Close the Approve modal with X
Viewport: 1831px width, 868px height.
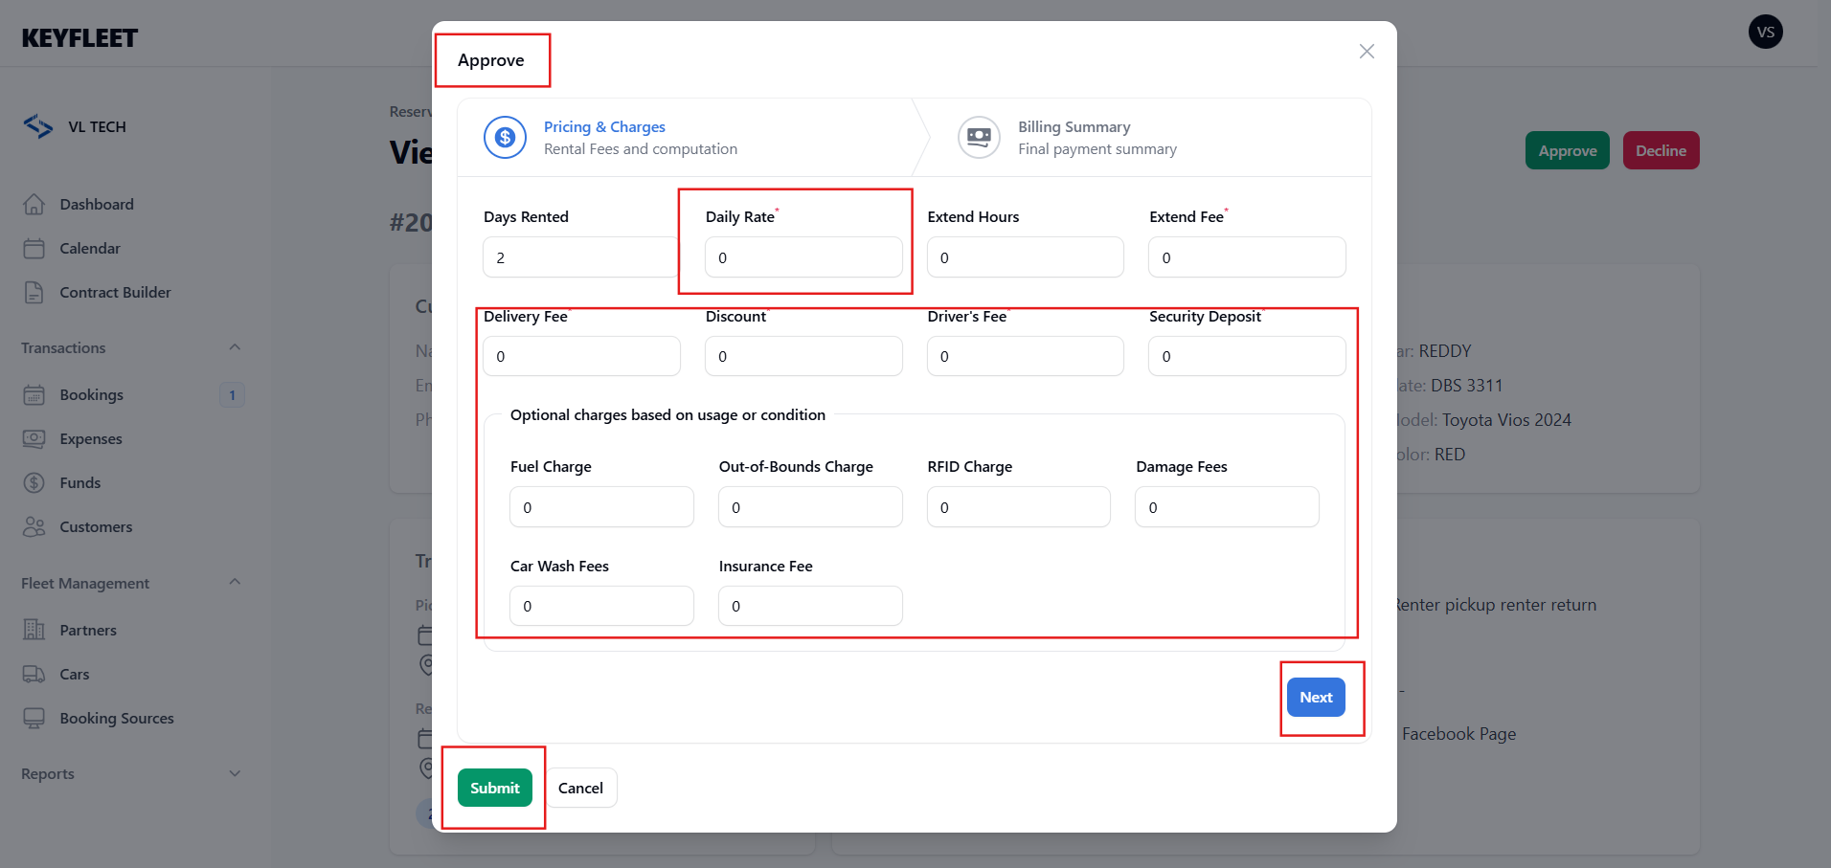pyautogui.click(x=1367, y=52)
